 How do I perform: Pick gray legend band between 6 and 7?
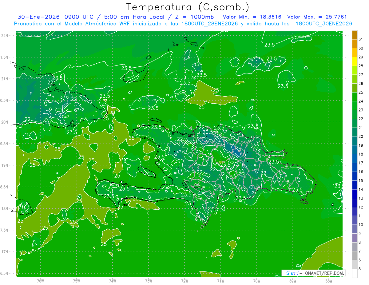click(x=355, y=256)
